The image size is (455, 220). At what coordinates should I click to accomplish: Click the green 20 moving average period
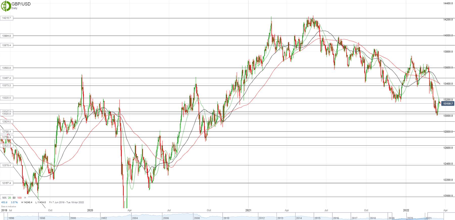click(x=9, y=198)
